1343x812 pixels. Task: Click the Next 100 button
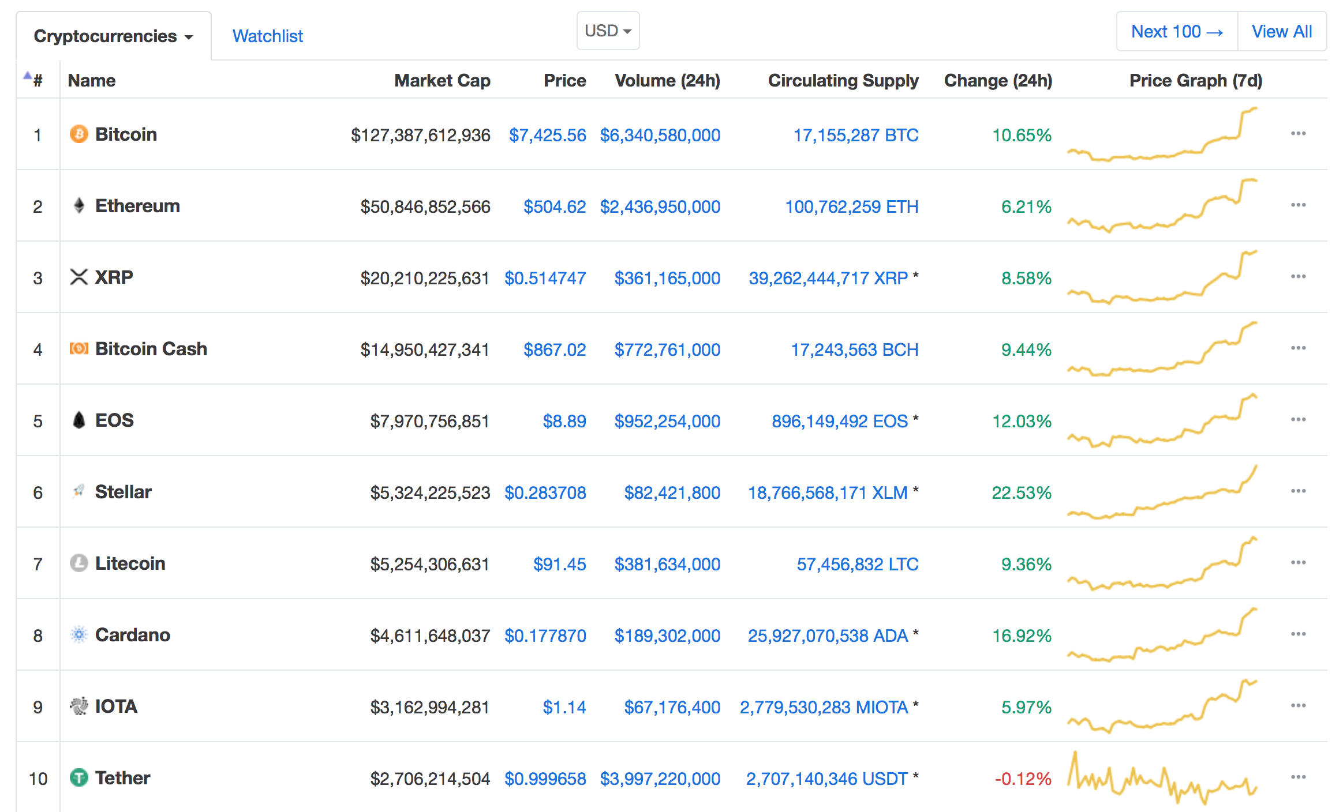pos(1176,32)
